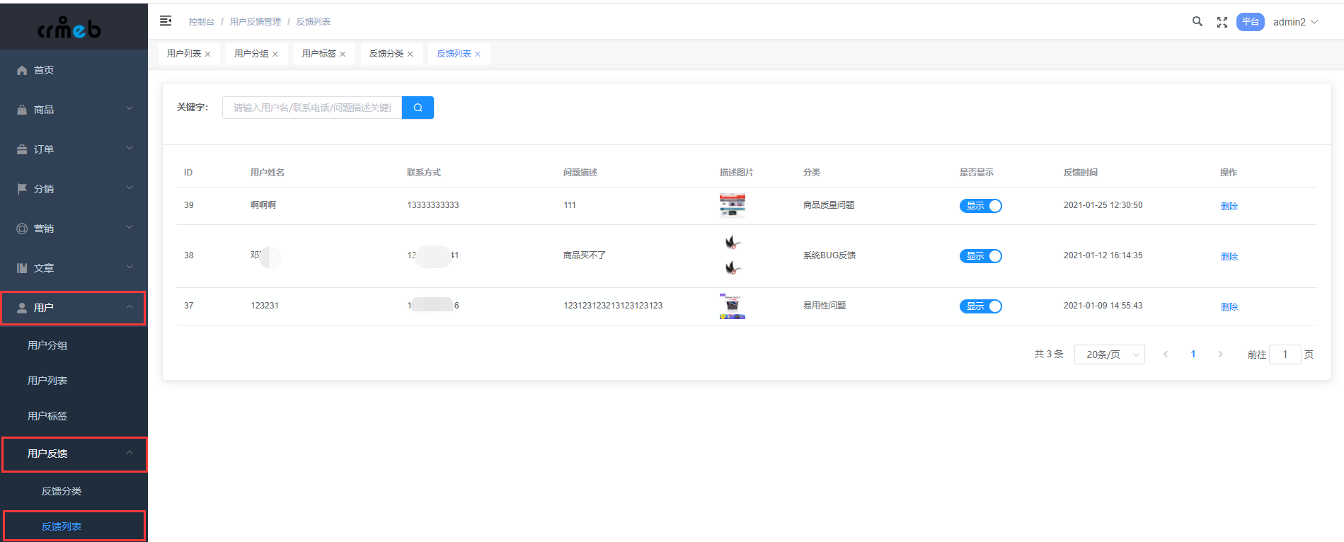The height and width of the screenshot is (542, 1344).
Task: Switch to the 用户标签 tab
Action: click(x=319, y=54)
